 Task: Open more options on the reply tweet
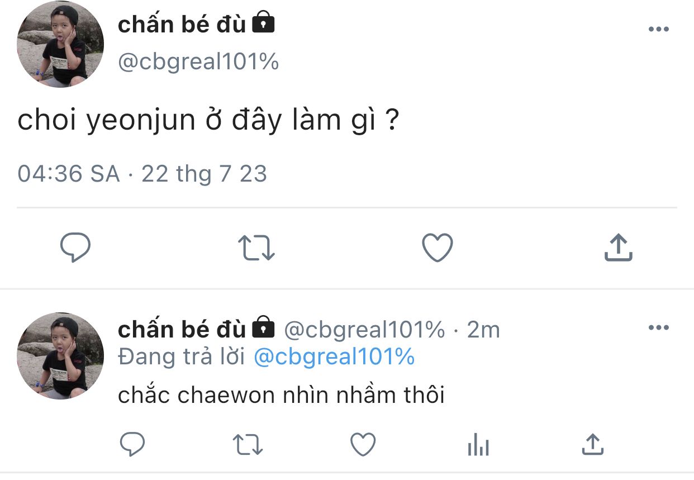pyautogui.click(x=658, y=328)
